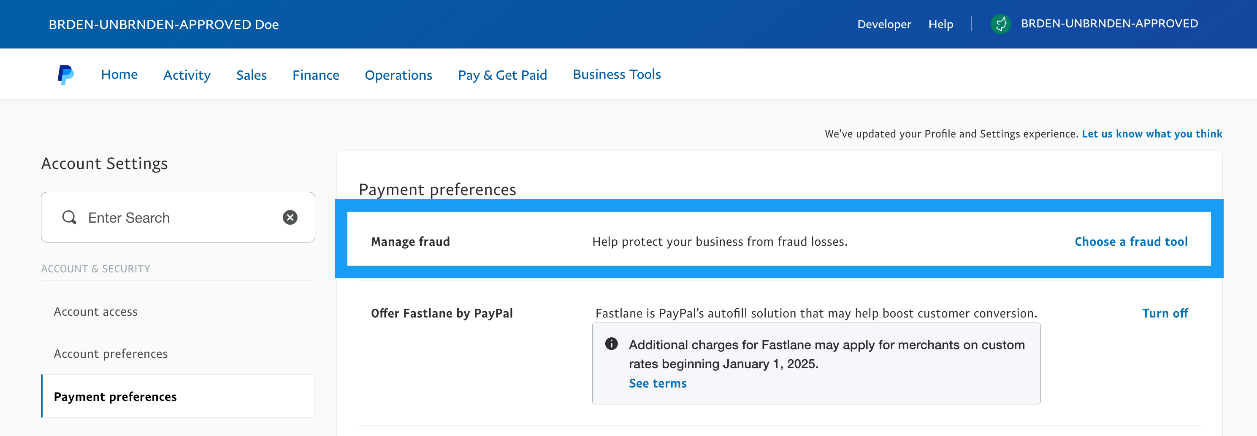Click the green profile avatar icon
Image resolution: width=1257 pixels, height=436 pixels.
click(1000, 24)
